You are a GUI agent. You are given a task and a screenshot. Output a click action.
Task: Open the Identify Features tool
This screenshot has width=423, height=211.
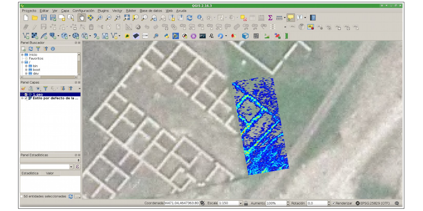coord(200,18)
